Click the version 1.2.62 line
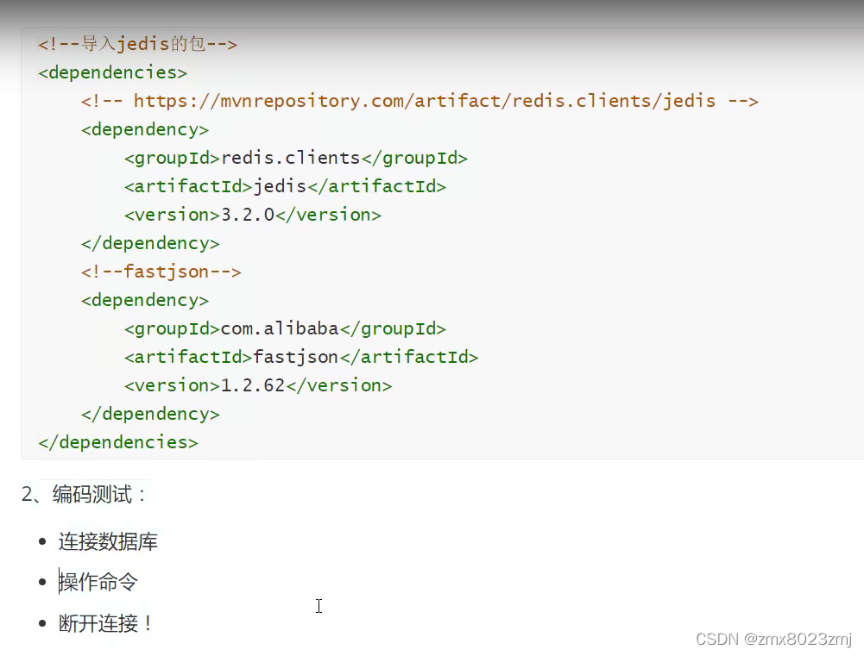This screenshot has height=656, width=864. click(258, 386)
